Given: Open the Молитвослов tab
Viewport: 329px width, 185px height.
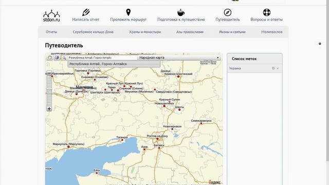Looking at the screenshot, I should (x=272, y=32).
